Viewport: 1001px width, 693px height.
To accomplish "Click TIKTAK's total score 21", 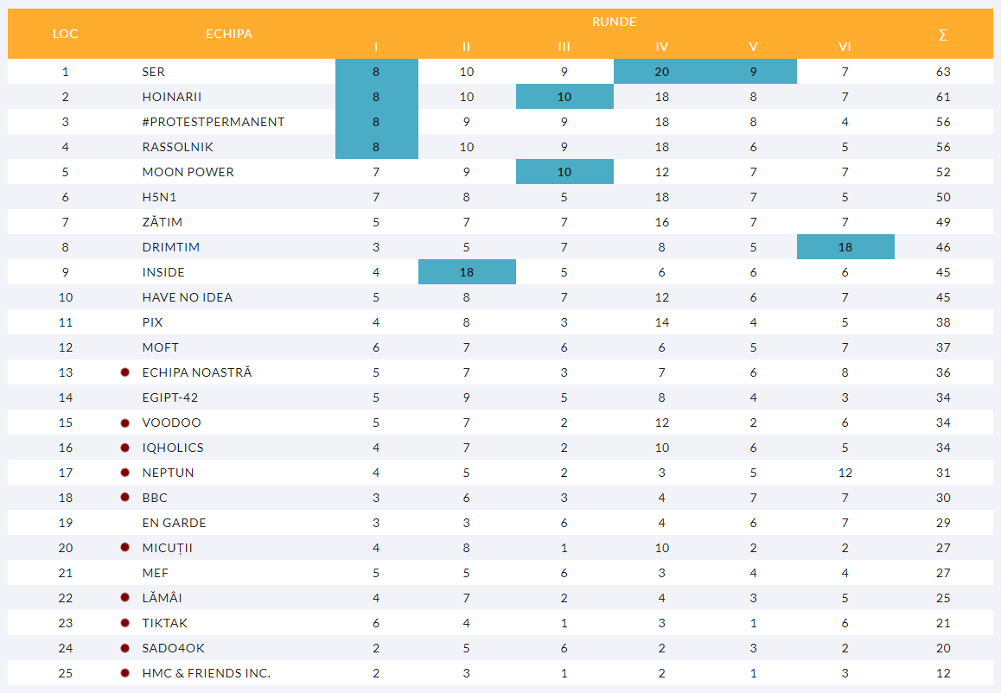I will 943,623.
